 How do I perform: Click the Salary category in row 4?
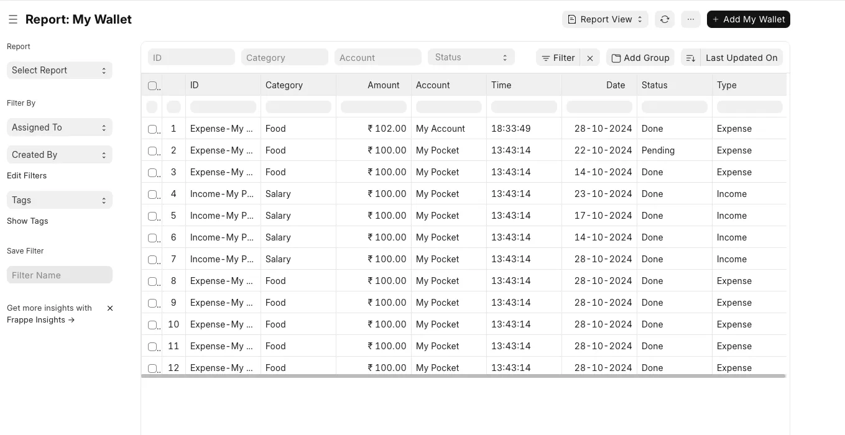pyautogui.click(x=298, y=194)
